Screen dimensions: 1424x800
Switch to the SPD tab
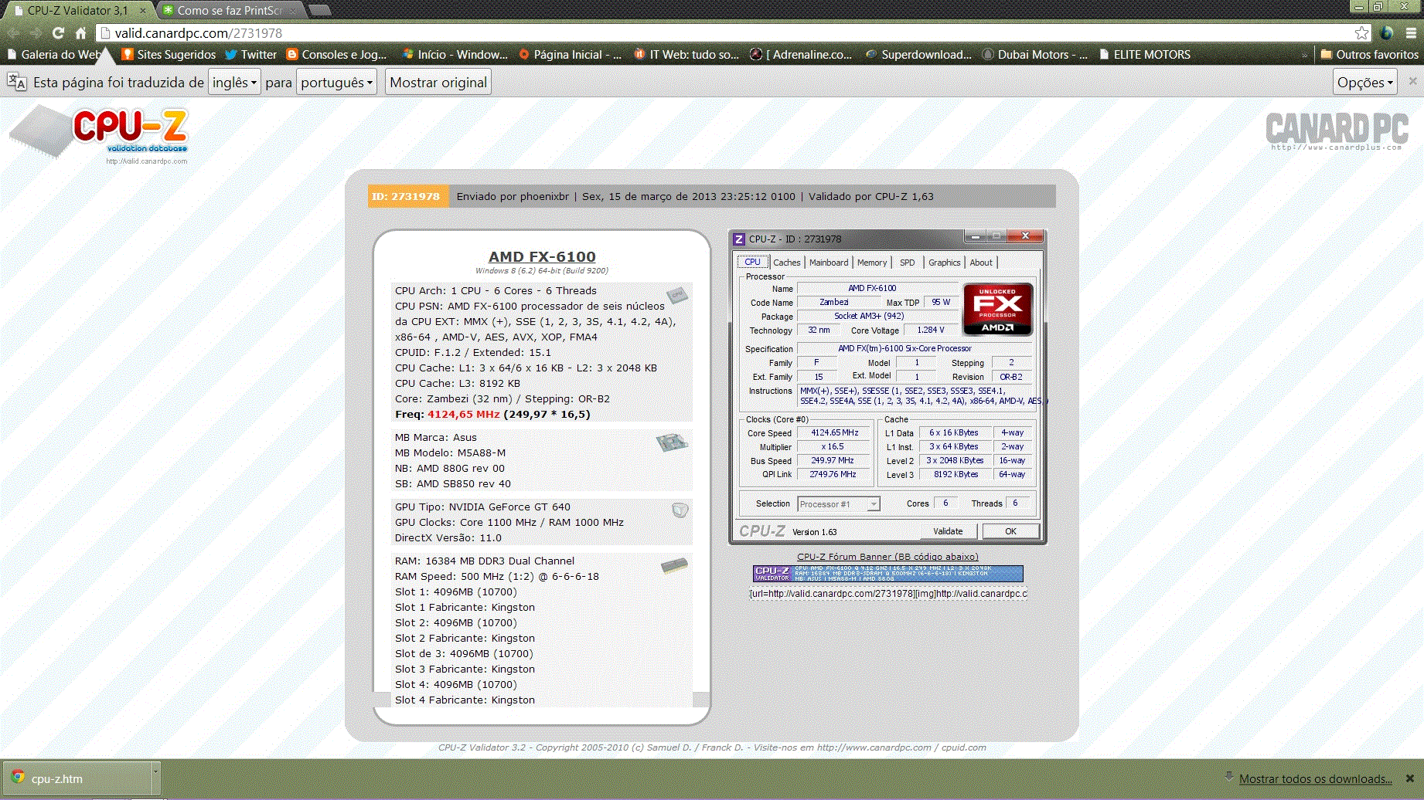coord(908,263)
